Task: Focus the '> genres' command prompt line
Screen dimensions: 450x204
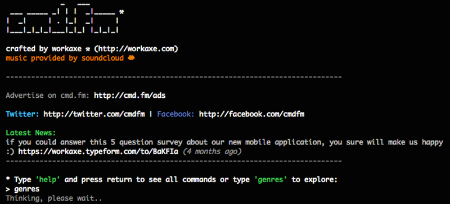Action: pos(22,189)
